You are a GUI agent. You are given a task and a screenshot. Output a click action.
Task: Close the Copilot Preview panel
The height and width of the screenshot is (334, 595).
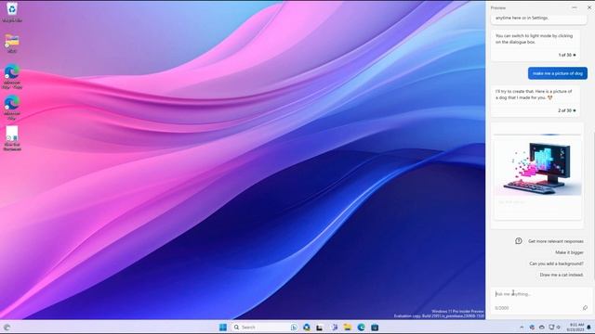tap(589, 7)
